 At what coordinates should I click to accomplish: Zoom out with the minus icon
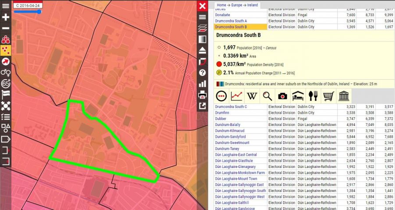(6, 28)
